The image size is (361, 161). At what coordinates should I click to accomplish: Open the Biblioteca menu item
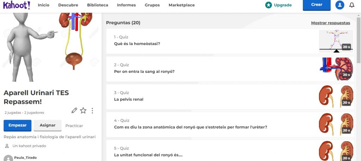98,5
